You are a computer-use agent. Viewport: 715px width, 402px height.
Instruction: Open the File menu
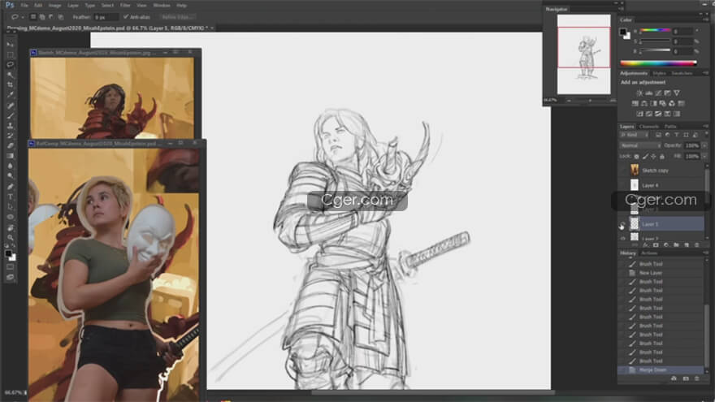click(24, 6)
